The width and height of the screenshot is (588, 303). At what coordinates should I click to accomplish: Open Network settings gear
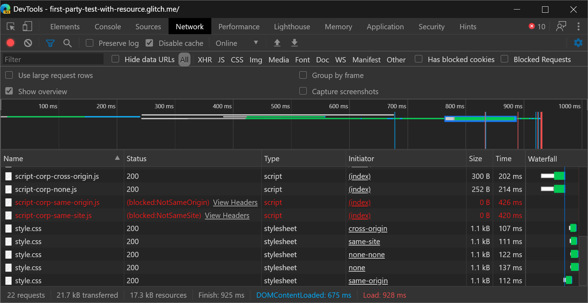(x=578, y=43)
